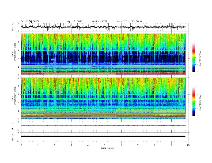Image resolution: width=212 pixels, height=163 pixels.
Task: Click inside the ch.1 spectrogram plot
Action: click(103, 54)
